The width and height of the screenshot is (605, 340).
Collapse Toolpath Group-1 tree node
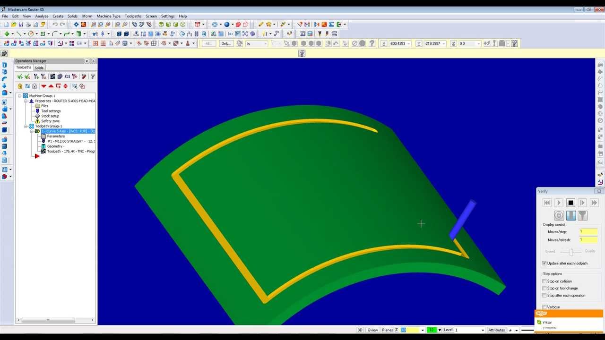click(x=26, y=126)
